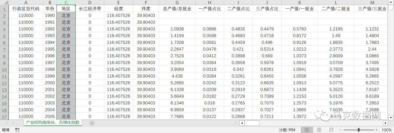The width and height of the screenshot is (394, 133).
Task: Select column G header
Action: click(x=177, y=3)
